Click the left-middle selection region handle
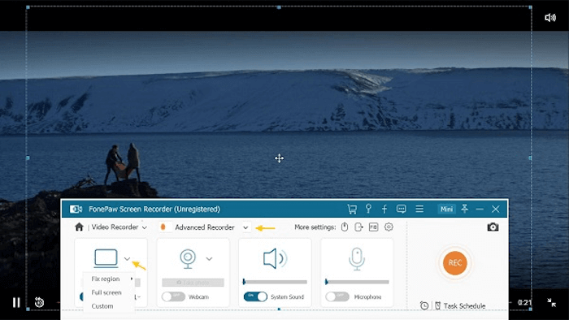This screenshot has width=569, height=320. 28,158
